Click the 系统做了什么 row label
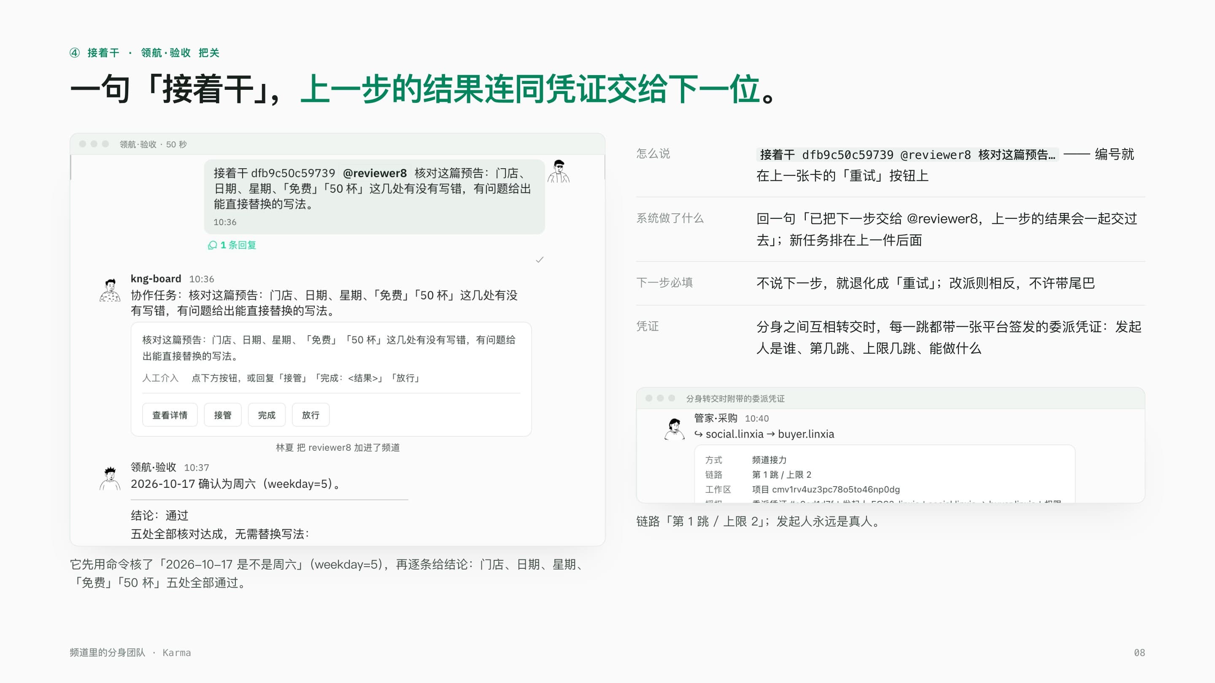 click(670, 218)
